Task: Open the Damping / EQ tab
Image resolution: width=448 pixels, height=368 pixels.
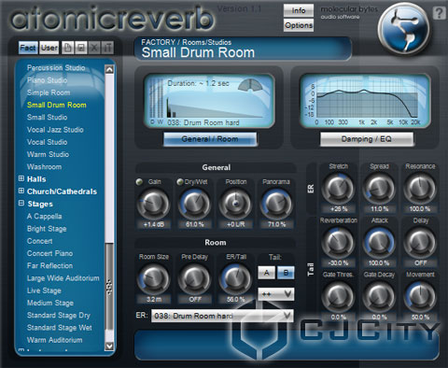Action: coord(367,139)
